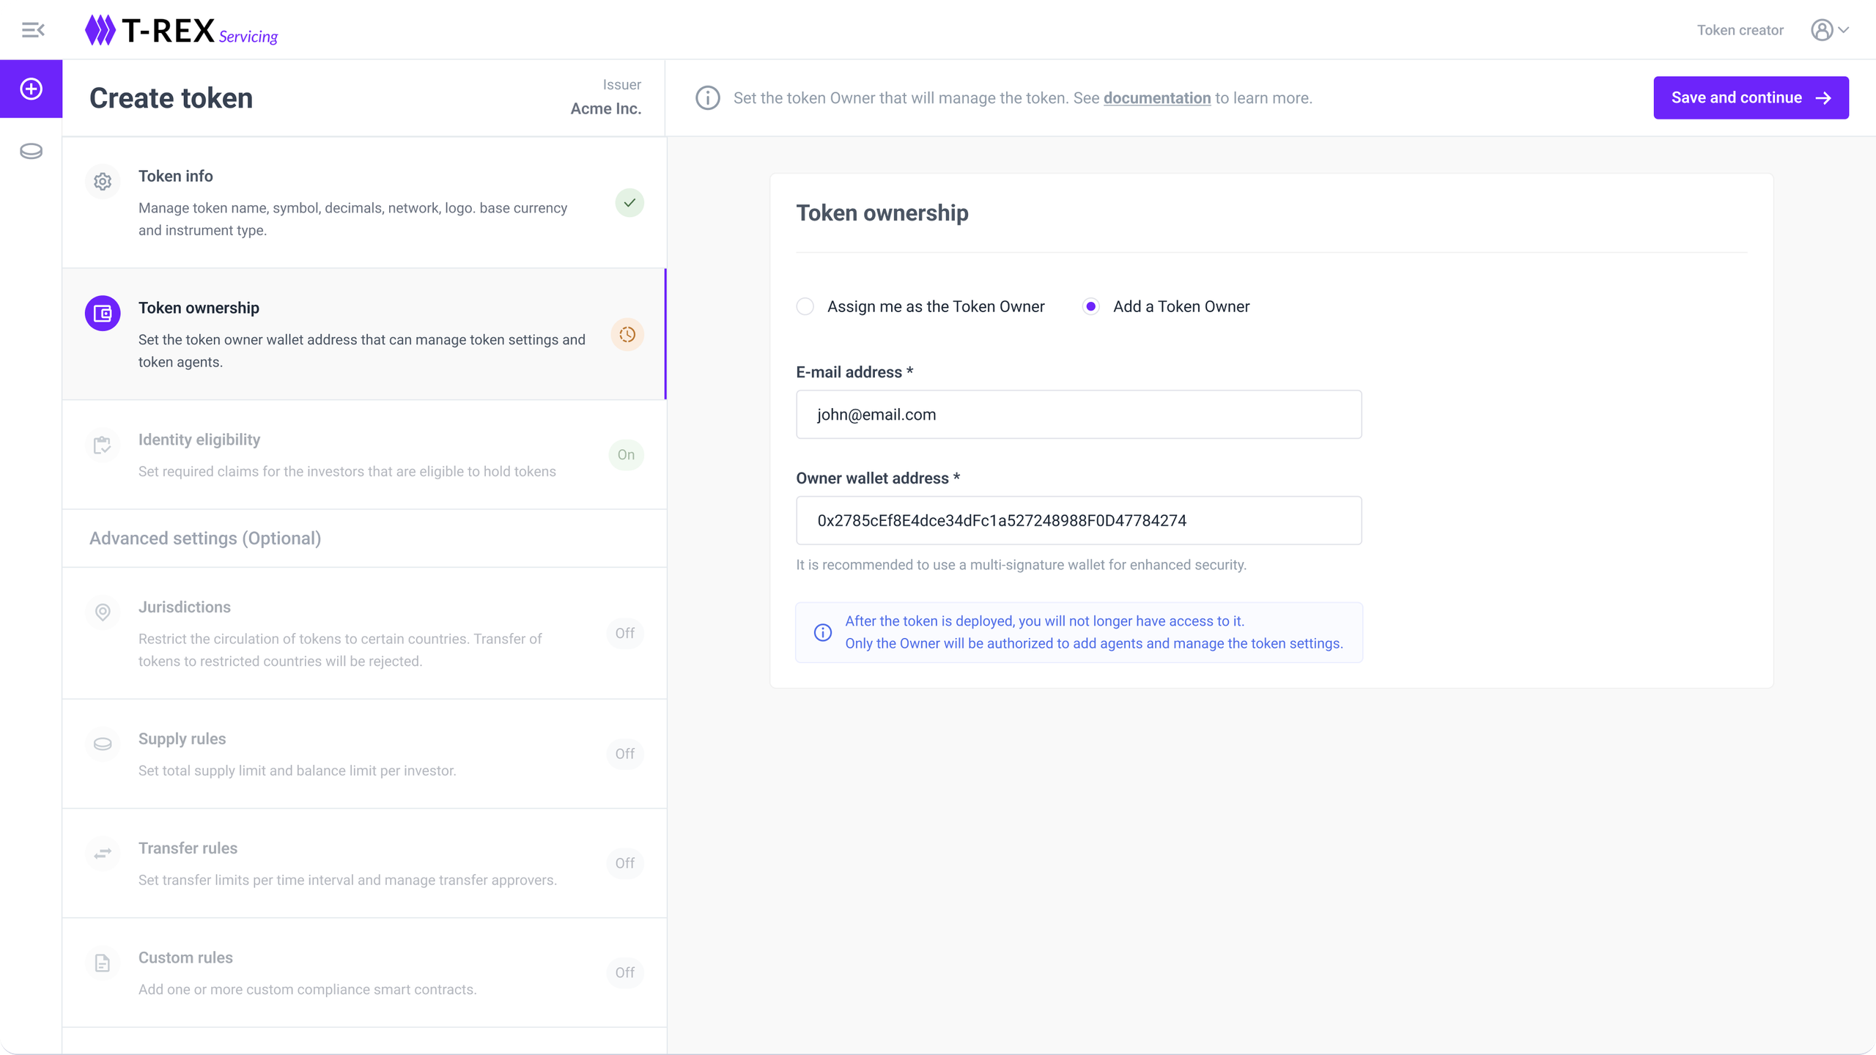The height and width of the screenshot is (1055, 1876).
Task: Click the create token plus icon
Action: 31,89
